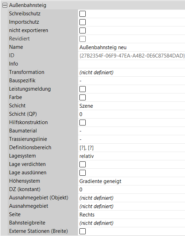185x236 pixels.
Task: Select the ID value field
Action: [131, 55]
